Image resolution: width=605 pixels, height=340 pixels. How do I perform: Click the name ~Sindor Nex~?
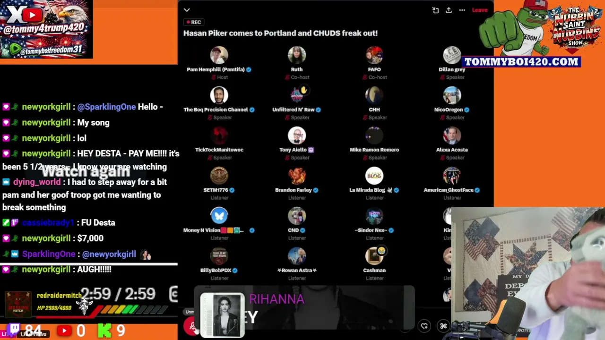(x=371, y=230)
